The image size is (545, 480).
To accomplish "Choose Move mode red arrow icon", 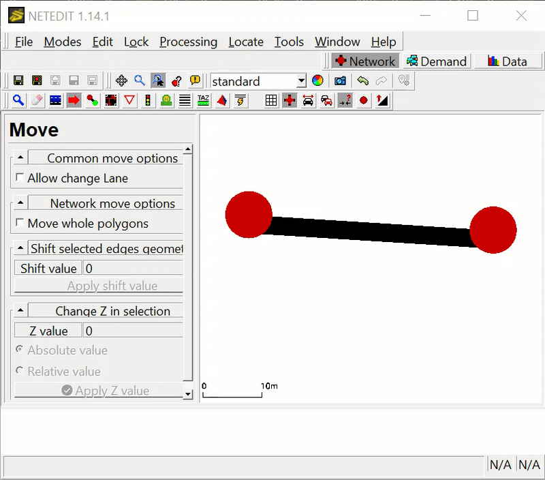I will click(74, 100).
